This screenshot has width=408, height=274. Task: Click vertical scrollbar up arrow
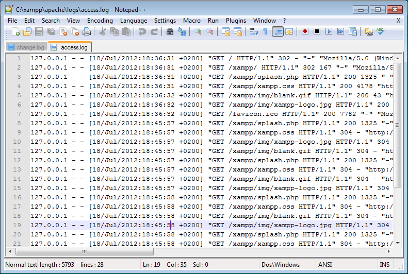pos(398,58)
